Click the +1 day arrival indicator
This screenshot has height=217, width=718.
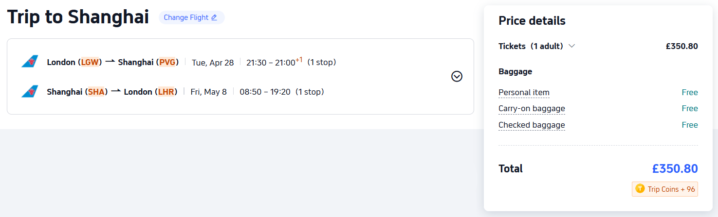click(x=299, y=60)
